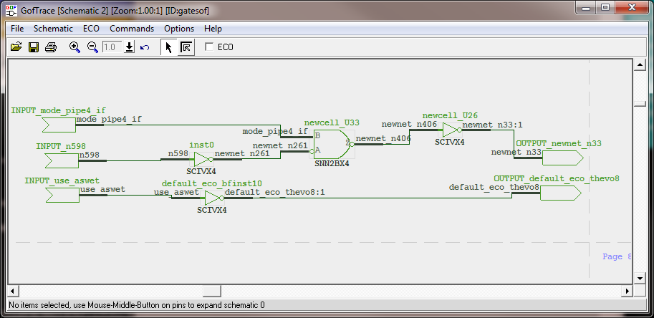Click the save floppy disk icon

33,47
